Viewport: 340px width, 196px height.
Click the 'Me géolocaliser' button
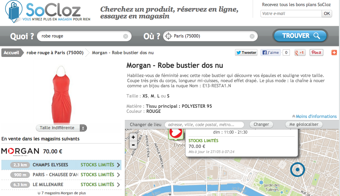[304, 124]
